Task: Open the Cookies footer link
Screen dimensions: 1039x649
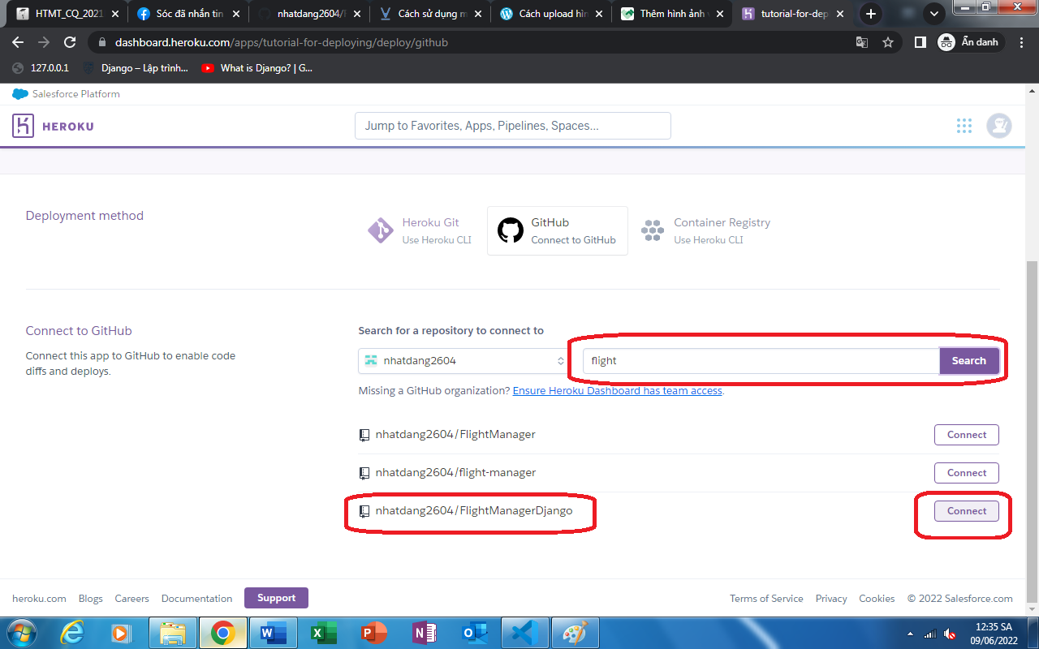Action: click(877, 599)
